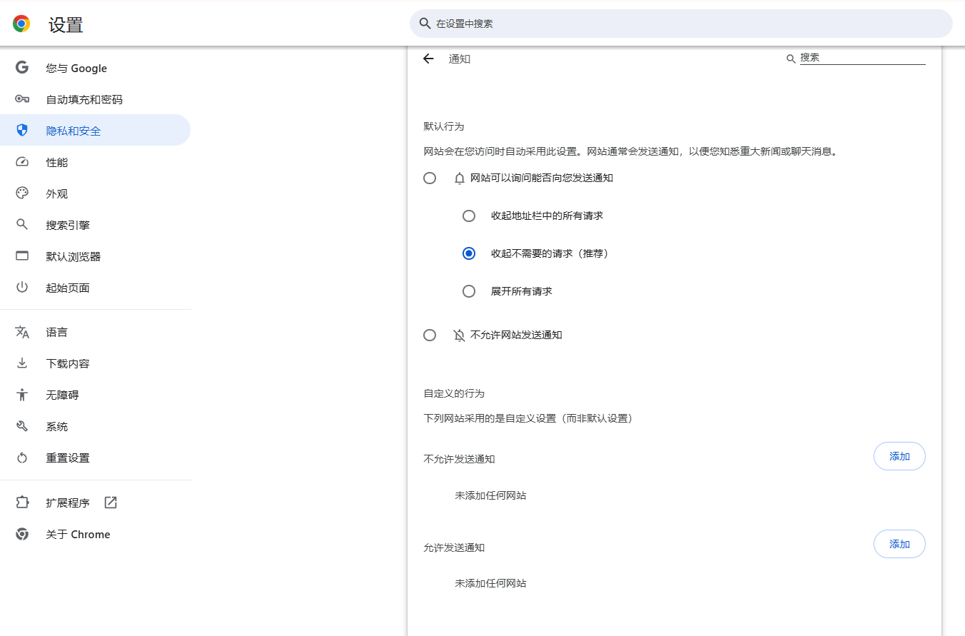Screen dimensions: 965x636
Task: Click the wrench icon for 系统
Action: point(22,426)
